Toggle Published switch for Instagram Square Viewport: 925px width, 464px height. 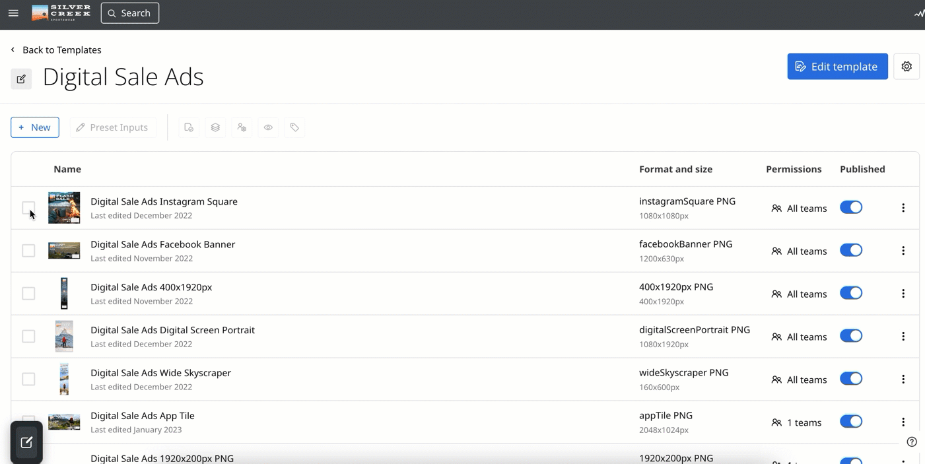851,207
